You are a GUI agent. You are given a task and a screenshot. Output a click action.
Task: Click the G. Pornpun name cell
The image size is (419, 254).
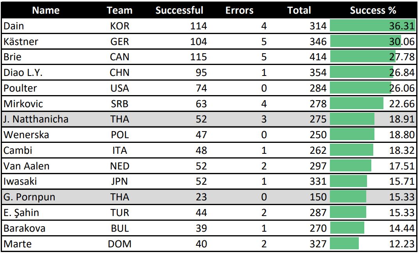29,197
